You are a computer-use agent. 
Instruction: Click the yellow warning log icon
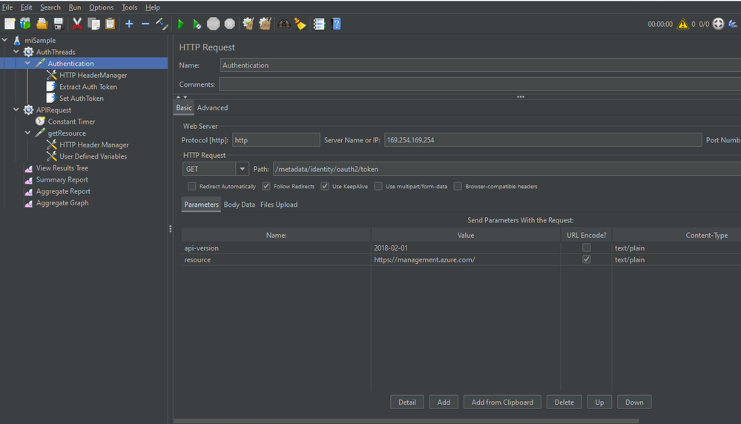click(x=683, y=24)
